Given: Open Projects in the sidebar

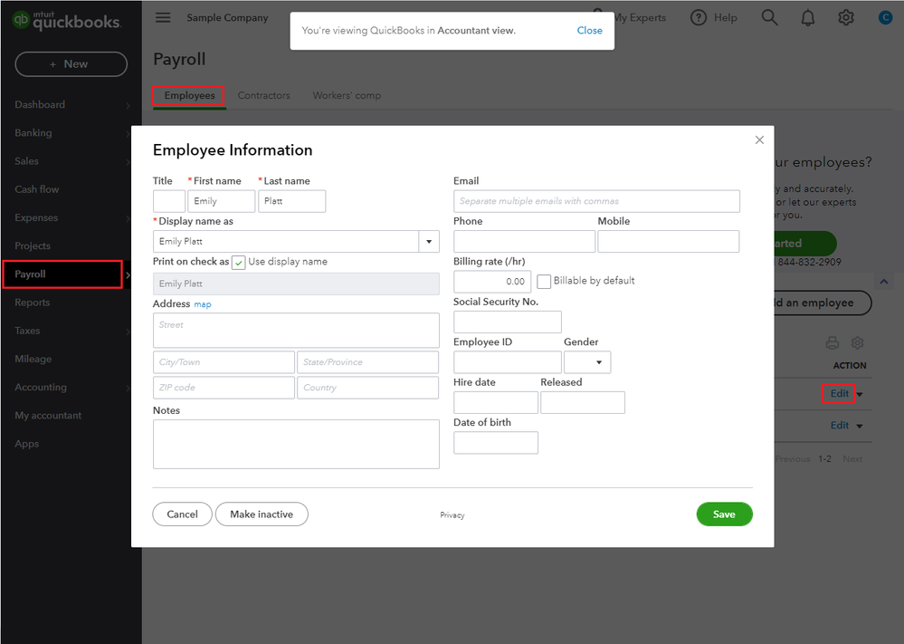Looking at the screenshot, I should (x=33, y=245).
